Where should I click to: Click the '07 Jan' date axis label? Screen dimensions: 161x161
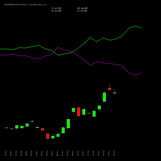(62, 153)
